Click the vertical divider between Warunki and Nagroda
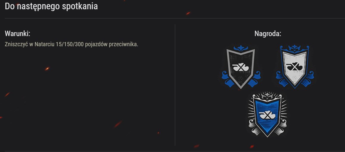The width and height of the screenshot is (345, 152). pyautogui.click(x=175, y=85)
